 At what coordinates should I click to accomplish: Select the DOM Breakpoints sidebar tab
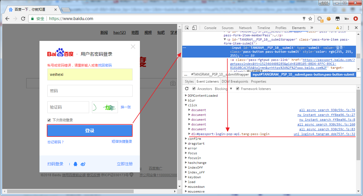coord(235,82)
